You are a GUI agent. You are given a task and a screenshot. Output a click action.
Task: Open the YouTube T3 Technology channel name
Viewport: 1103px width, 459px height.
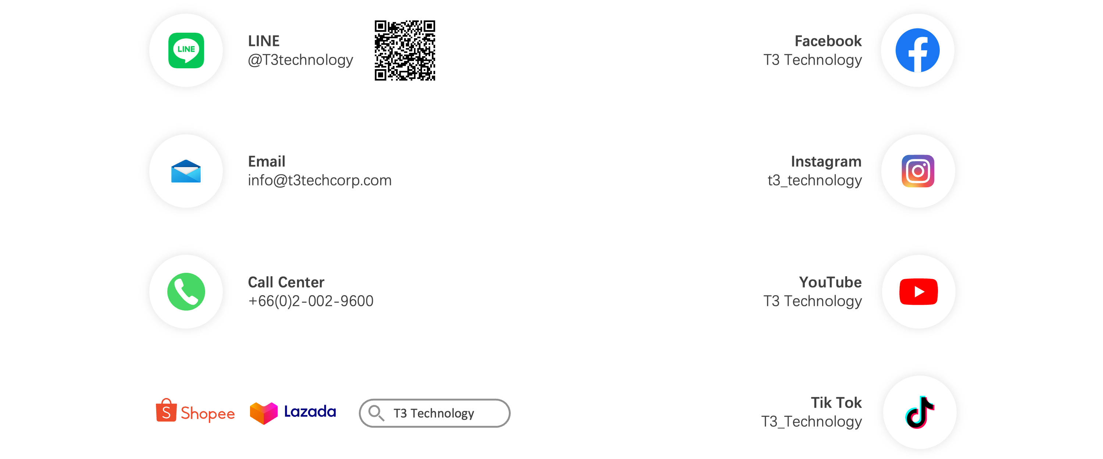click(x=813, y=301)
